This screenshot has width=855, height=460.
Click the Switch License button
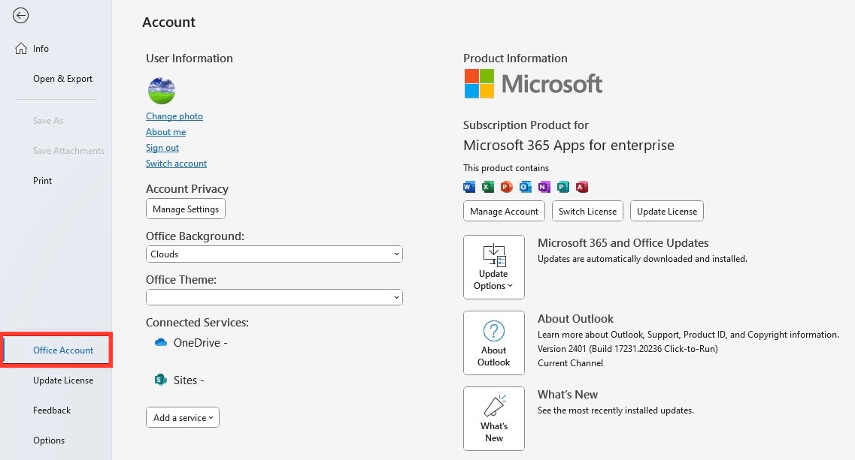(587, 211)
